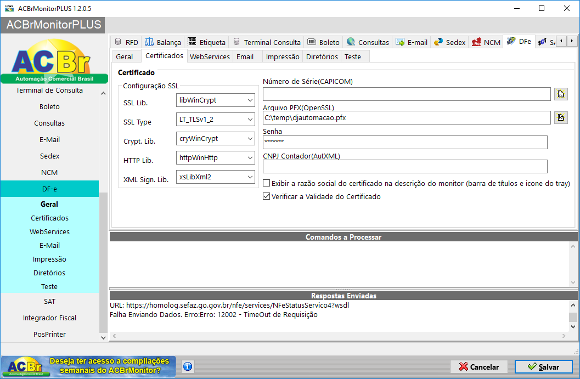Image resolution: width=580 pixels, height=379 pixels.
Task: Click the DFe tab icon
Action: coord(511,41)
